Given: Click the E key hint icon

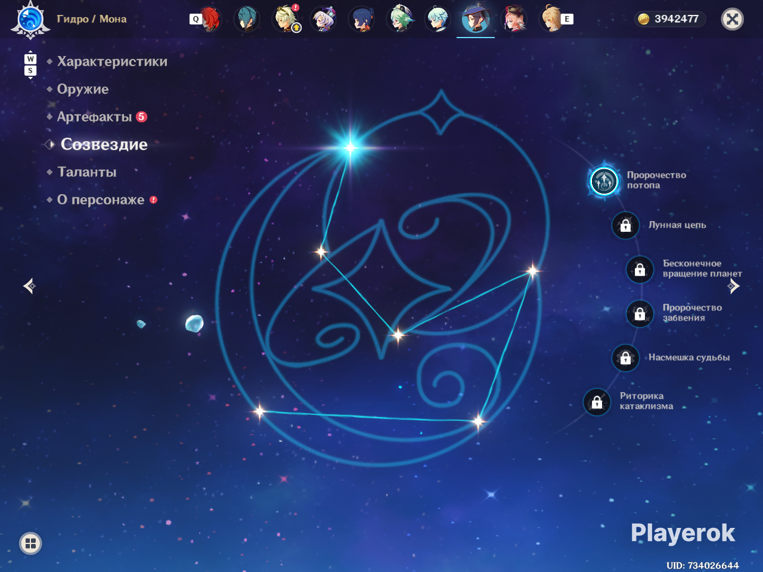Looking at the screenshot, I should 567,19.
